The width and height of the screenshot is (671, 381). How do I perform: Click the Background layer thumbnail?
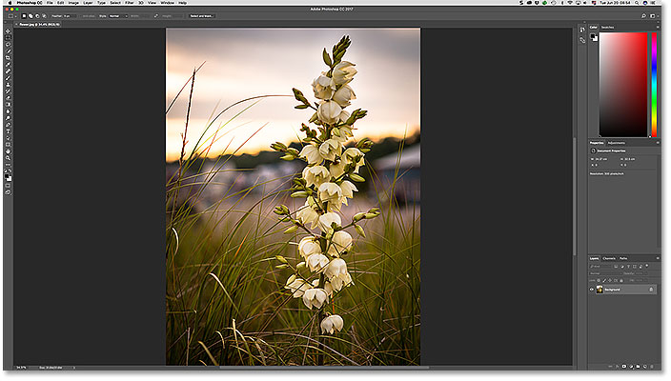click(600, 290)
